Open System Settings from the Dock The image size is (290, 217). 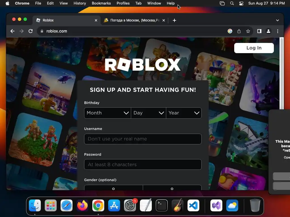coord(130,205)
